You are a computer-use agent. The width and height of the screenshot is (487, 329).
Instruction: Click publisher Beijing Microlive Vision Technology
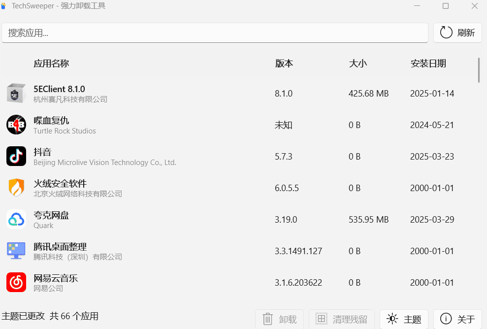[x=105, y=163]
